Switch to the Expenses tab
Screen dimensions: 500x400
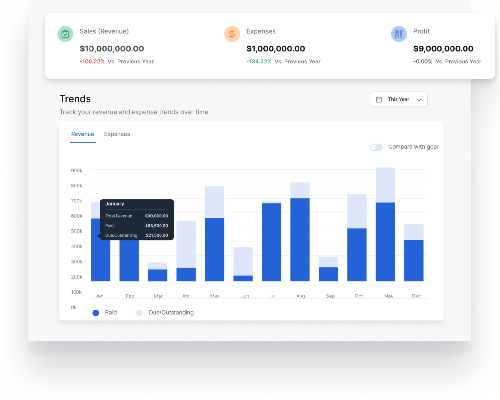click(x=117, y=134)
